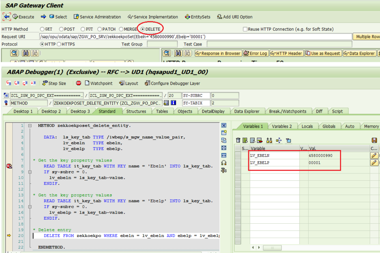Collapse the IF block at line 9
The width and height of the screenshot is (380, 253).
30,172
